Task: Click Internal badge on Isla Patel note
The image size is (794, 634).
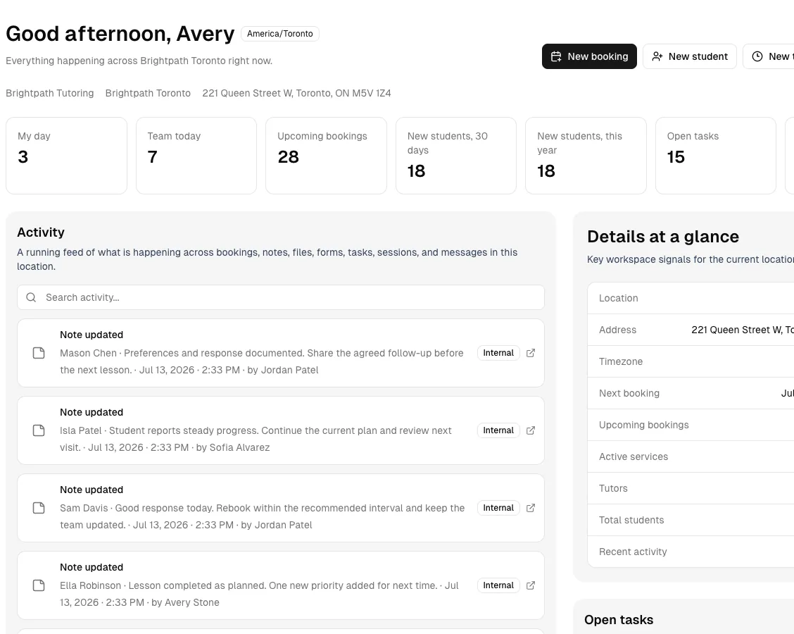Action: pos(498,430)
